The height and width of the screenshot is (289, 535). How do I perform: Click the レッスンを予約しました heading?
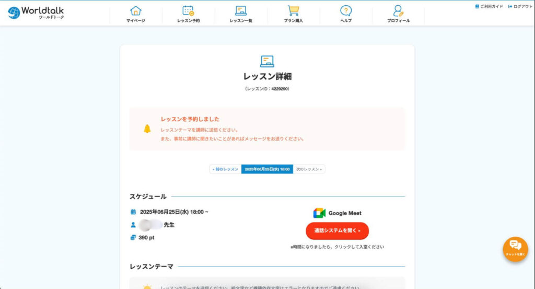(x=190, y=119)
